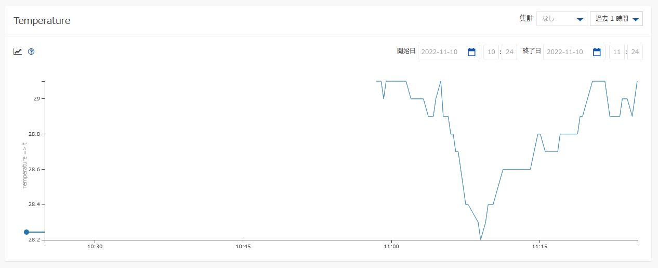This screenshot has width=658, height=268.
Task: Open the start date calendar picker icon
Action: [x=471, y=52]
